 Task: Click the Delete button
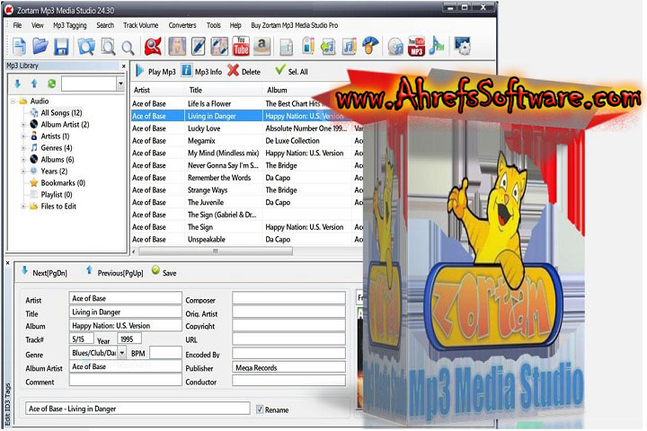pos(244,71)
